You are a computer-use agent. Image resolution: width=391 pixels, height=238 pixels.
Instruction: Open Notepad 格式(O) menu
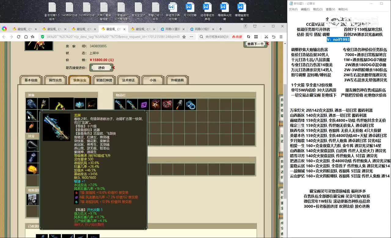[x=318, y=9]
